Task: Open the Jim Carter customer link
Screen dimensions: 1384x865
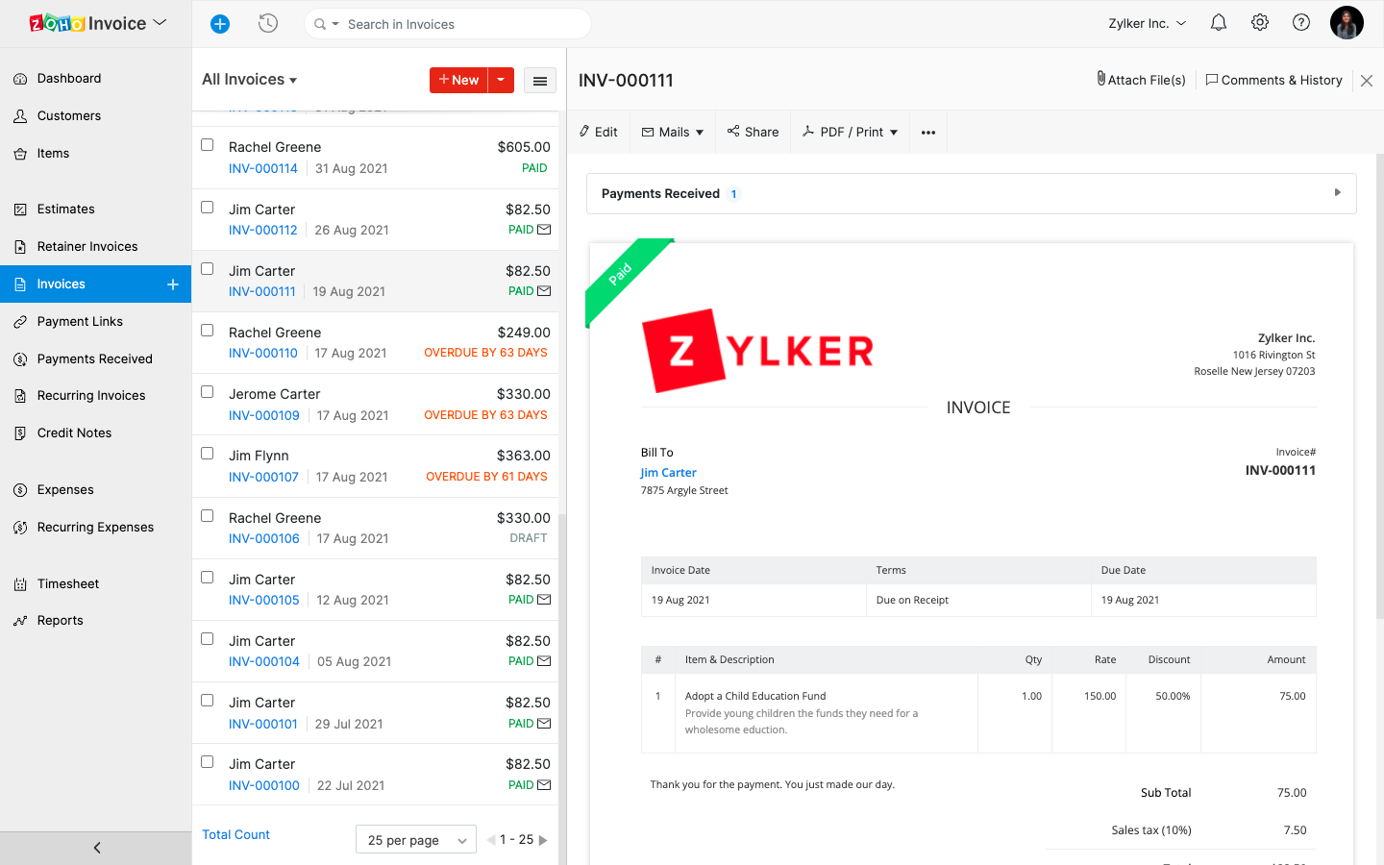Action: point(668,473)
